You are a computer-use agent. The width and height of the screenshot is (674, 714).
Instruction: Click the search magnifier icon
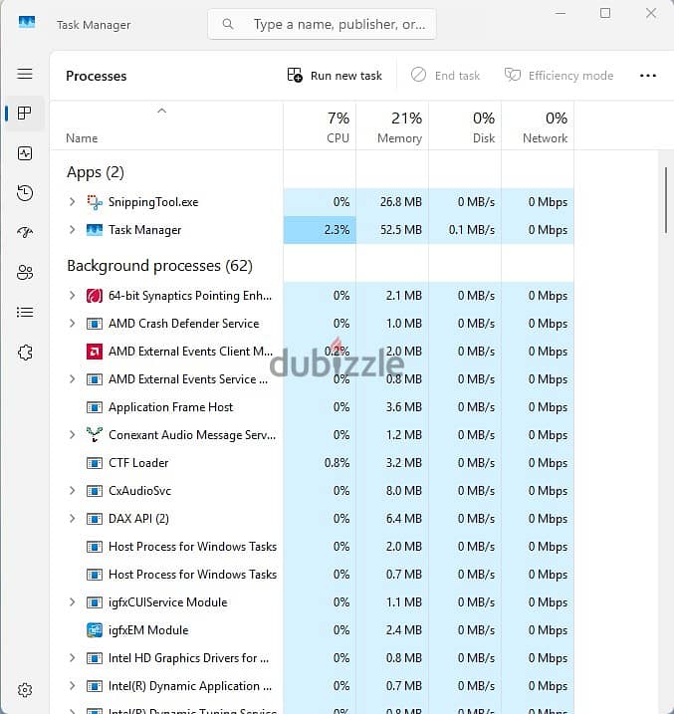click(x=228, y=24)
